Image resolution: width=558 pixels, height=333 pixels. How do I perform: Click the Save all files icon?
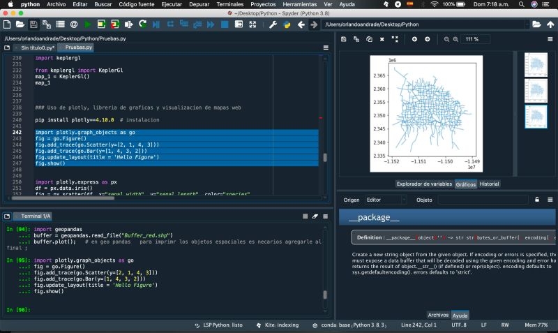point(47,24)
